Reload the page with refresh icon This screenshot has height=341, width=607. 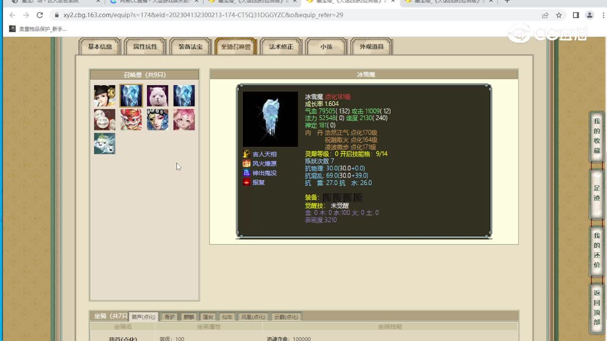[x=40, y=15]
